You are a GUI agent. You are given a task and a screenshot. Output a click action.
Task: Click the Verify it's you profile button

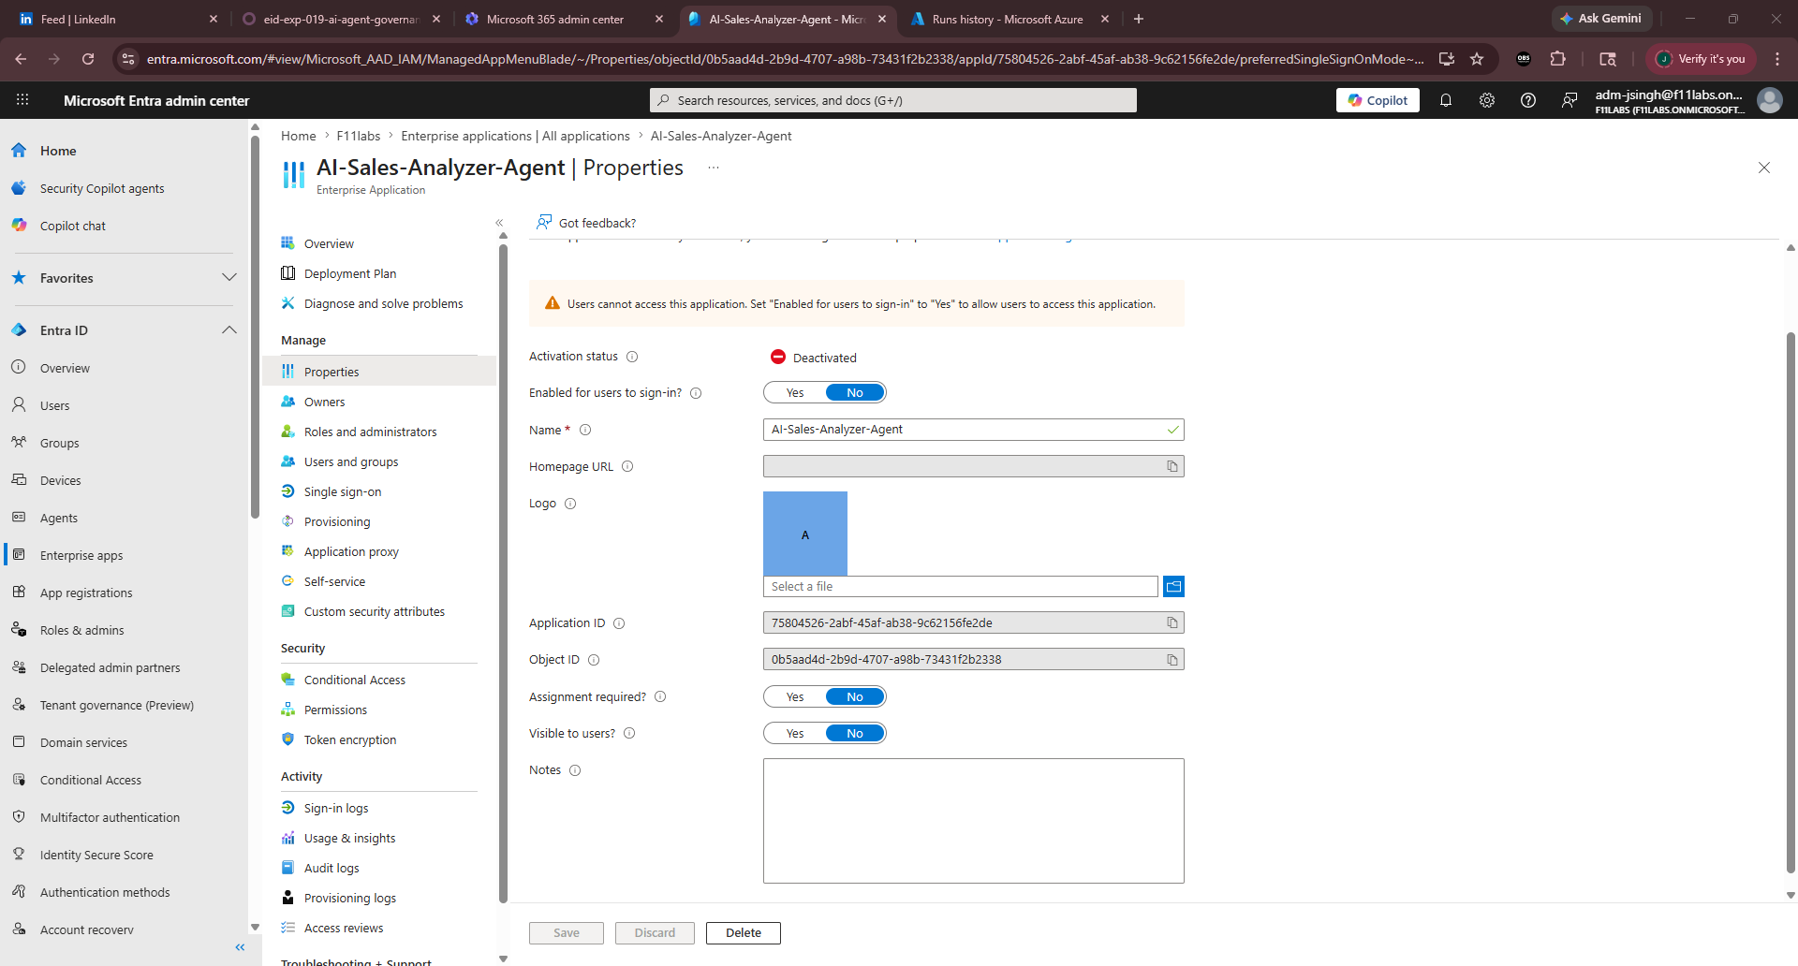point(1702,59)
